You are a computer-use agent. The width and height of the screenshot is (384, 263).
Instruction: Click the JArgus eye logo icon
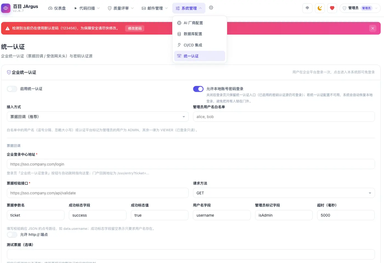tap(5, 8)
